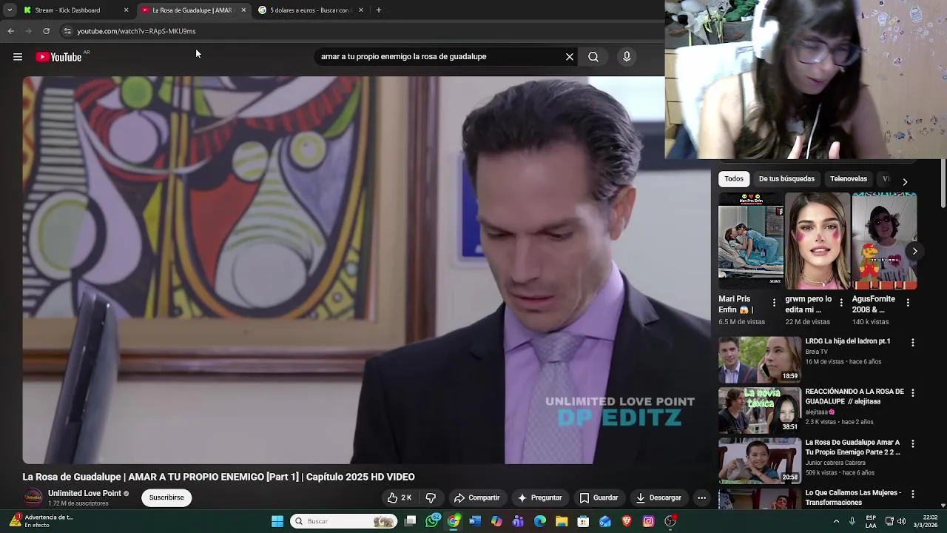Open Microsoft Edge from the taskbar
This screenshot has height=533, width=947.
540,521
